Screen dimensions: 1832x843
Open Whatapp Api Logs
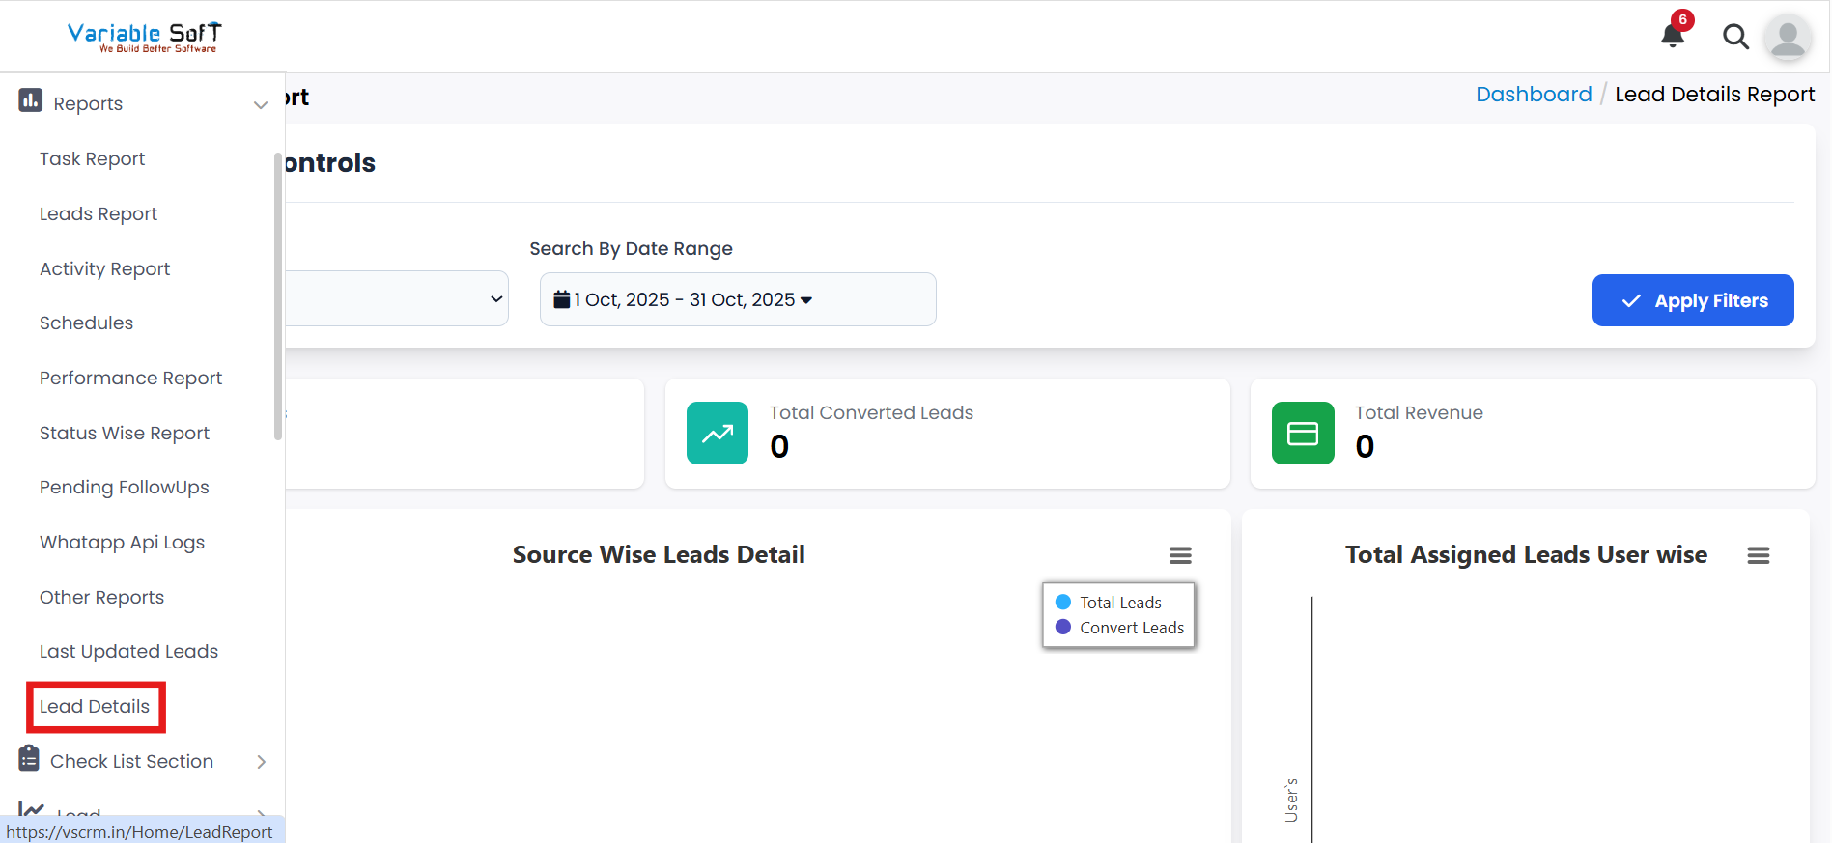point(122,542)
